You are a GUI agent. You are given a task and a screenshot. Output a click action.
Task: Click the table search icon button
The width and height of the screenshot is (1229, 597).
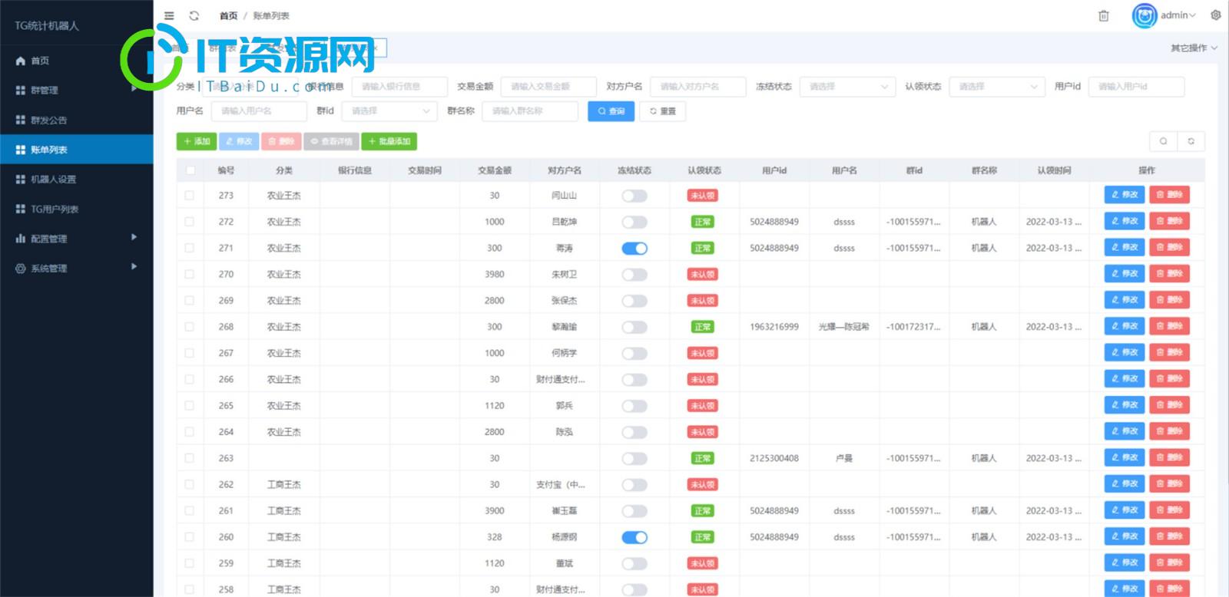click(x=1163, y=141)
